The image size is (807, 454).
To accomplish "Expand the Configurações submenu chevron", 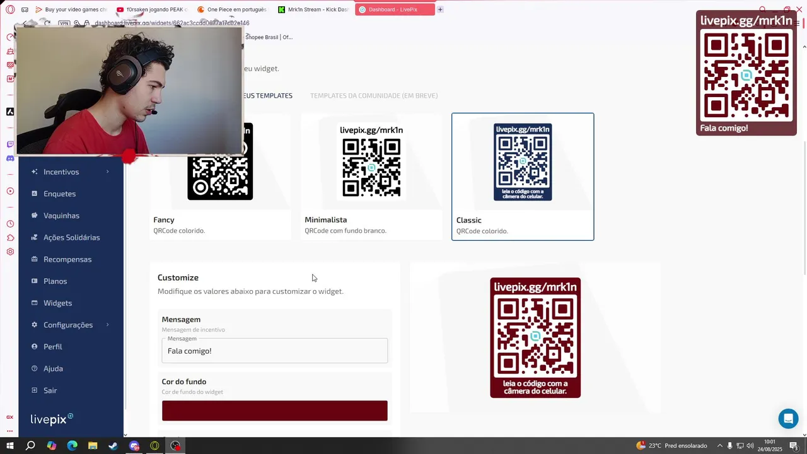I will (x=108, y=325).
